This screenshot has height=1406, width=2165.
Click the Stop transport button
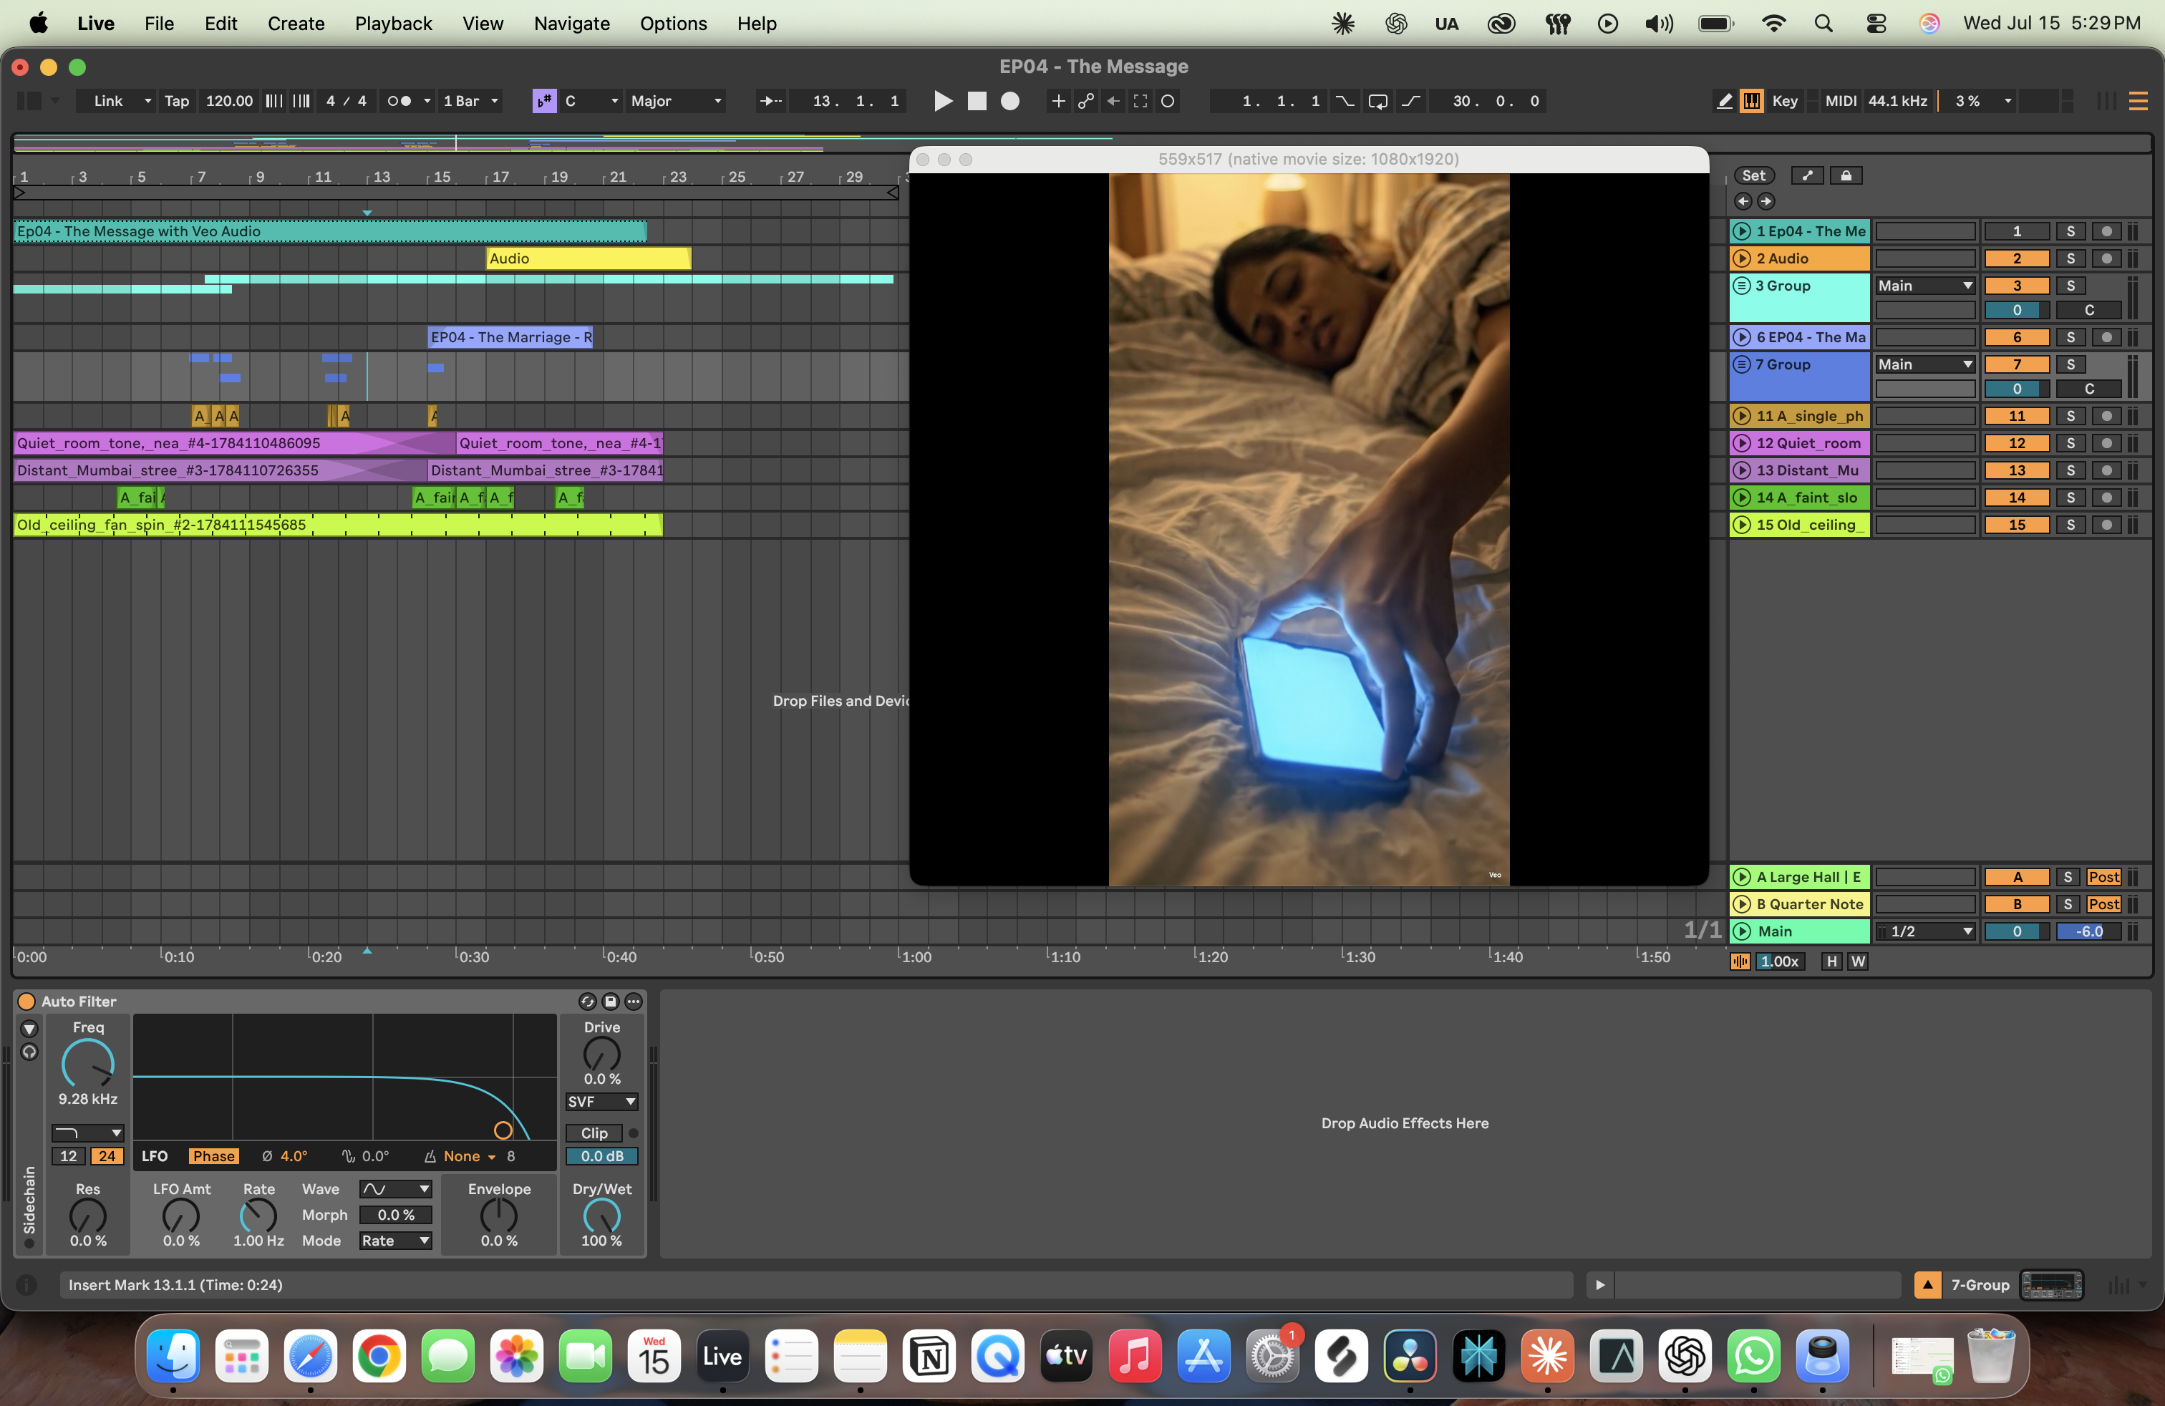coord(977,101)
